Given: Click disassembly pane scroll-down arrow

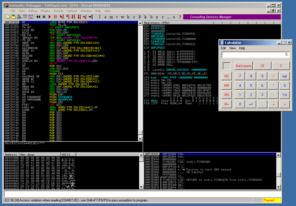Looking at the screenshot, I should pos(140,139).
